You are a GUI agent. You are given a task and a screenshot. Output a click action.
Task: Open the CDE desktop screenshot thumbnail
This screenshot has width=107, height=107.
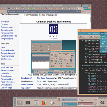click(53, 57)
